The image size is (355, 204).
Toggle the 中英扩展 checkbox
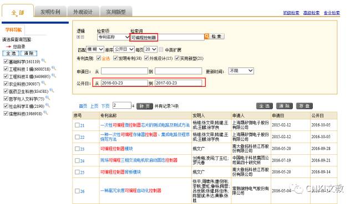point(161,49)
